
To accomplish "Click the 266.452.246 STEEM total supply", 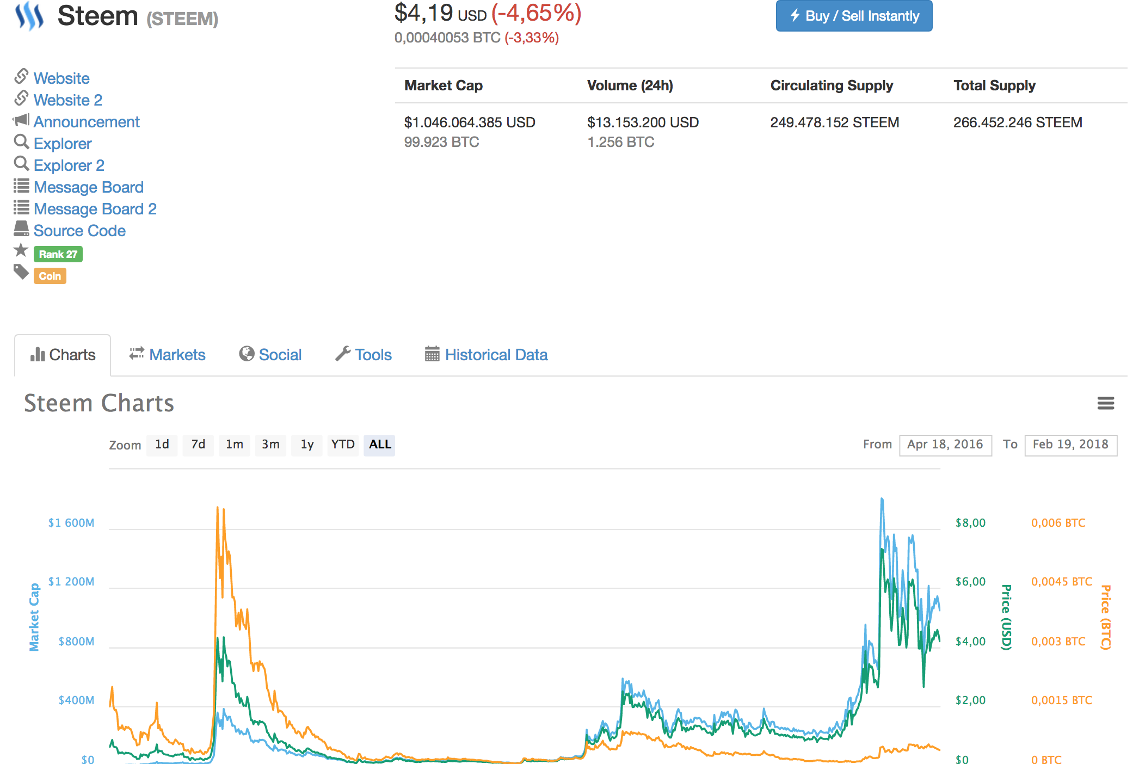I will click(x=1018, y=122).
